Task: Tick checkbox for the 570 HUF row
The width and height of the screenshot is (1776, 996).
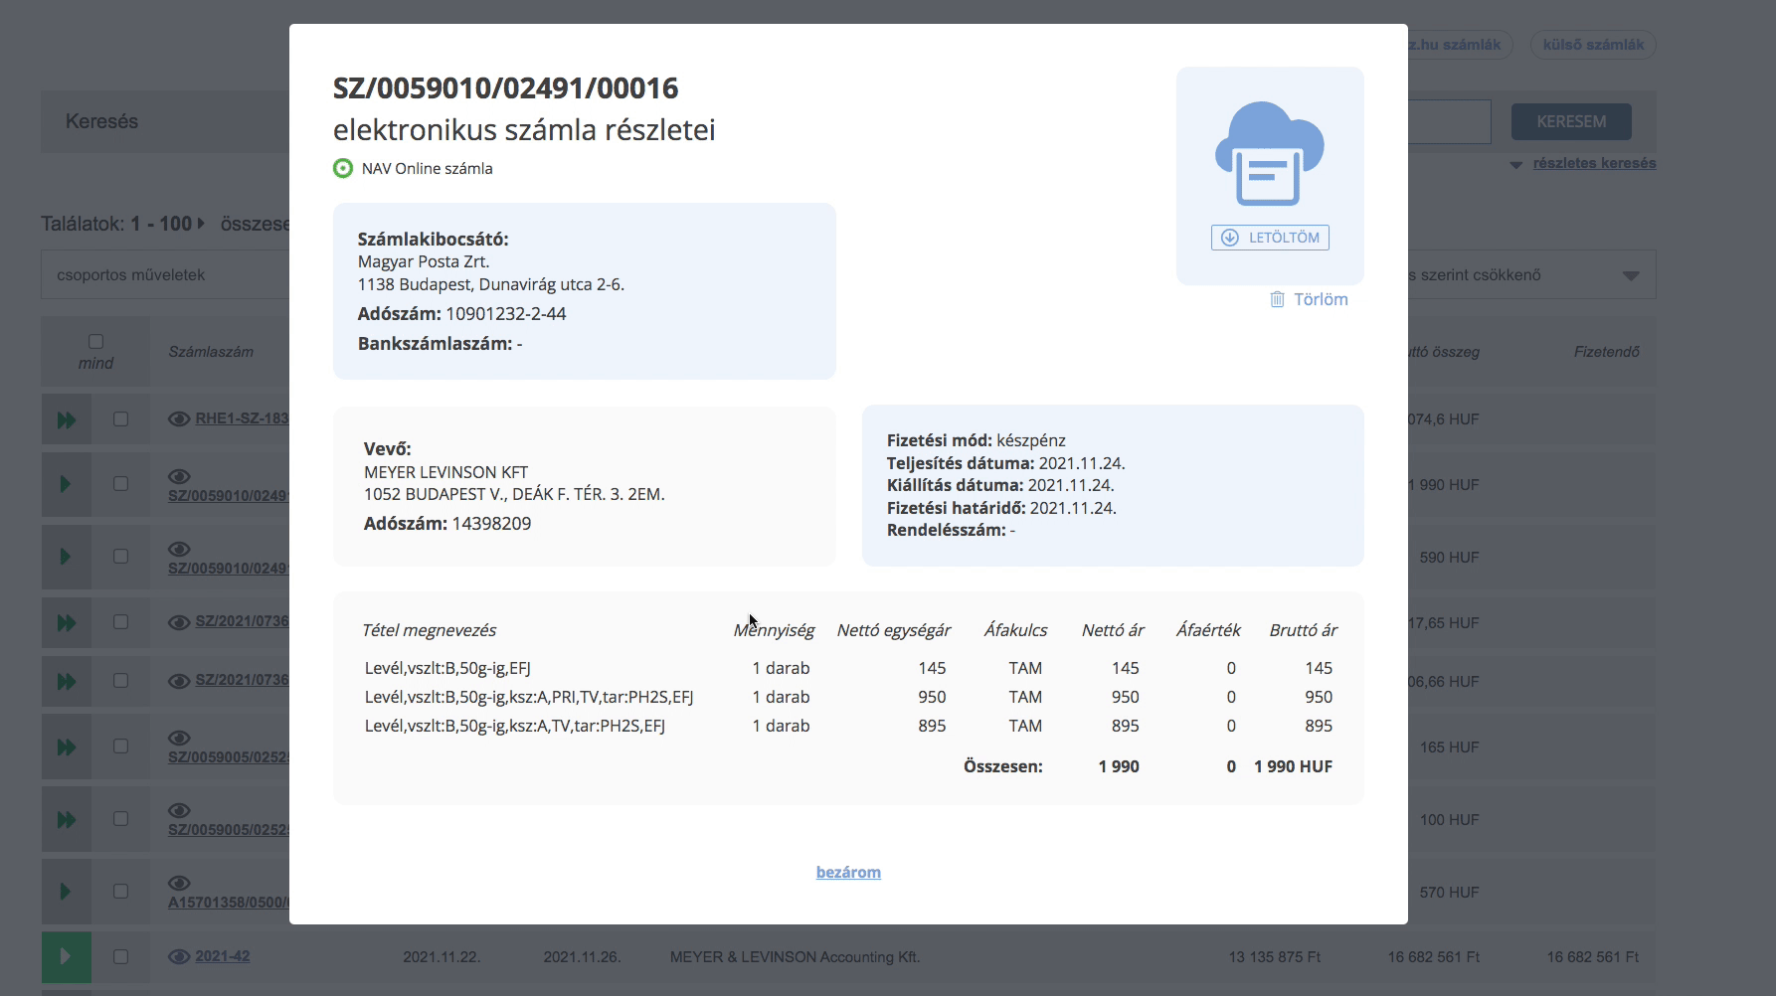Action: point(120,892)
